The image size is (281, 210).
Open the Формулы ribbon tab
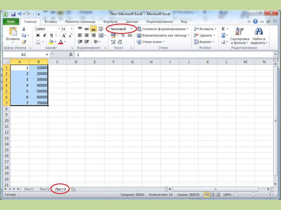(110, 22)
